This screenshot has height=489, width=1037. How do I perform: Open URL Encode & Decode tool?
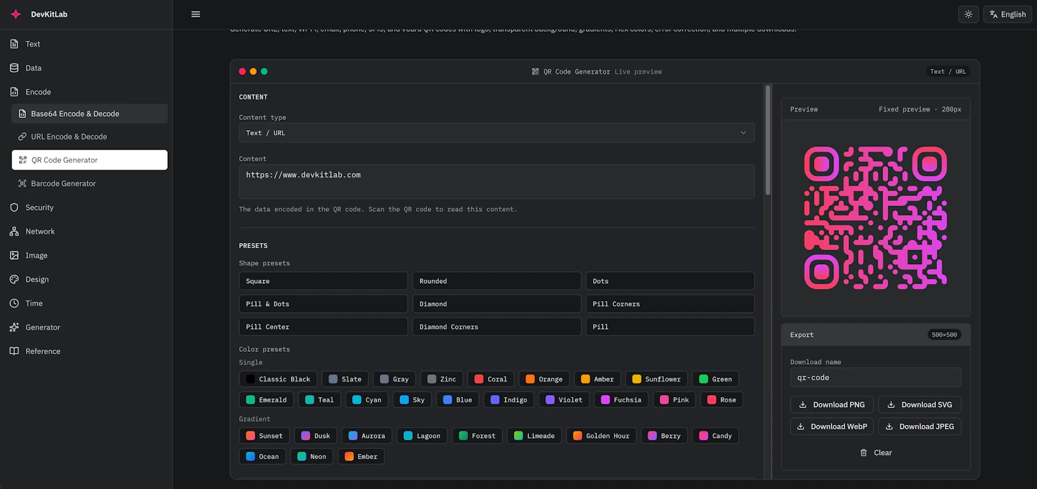(89, 137)
